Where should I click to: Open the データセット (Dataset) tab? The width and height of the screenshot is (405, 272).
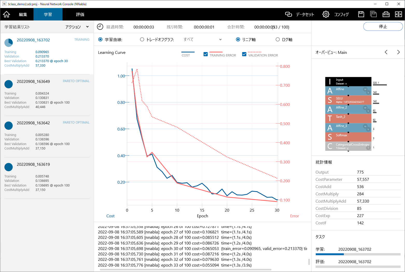pyautogui.click(x=299, y=14)
